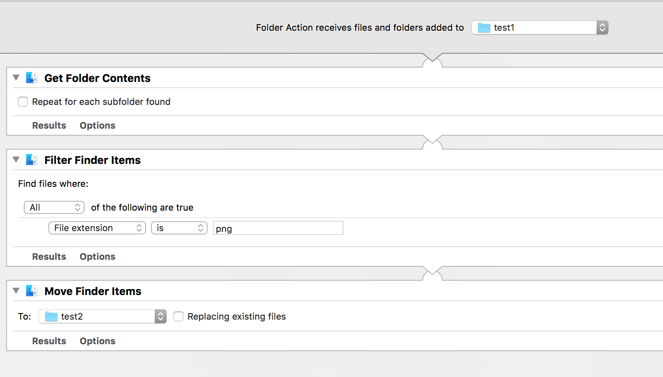Show Results for Get Folder Contents

(x=49, y=125)
